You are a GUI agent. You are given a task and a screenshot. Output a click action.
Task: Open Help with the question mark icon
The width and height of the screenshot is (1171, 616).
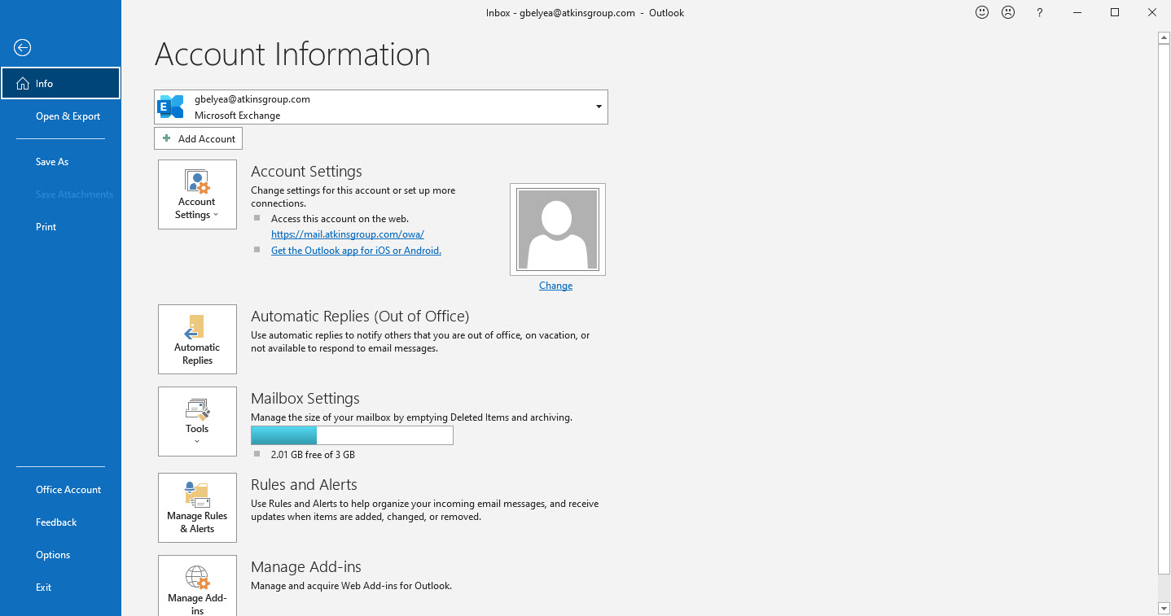tap(1040, 13)
